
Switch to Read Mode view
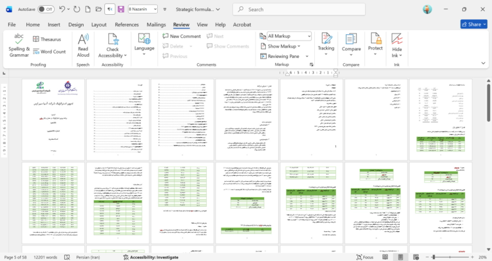pos(385,257)
